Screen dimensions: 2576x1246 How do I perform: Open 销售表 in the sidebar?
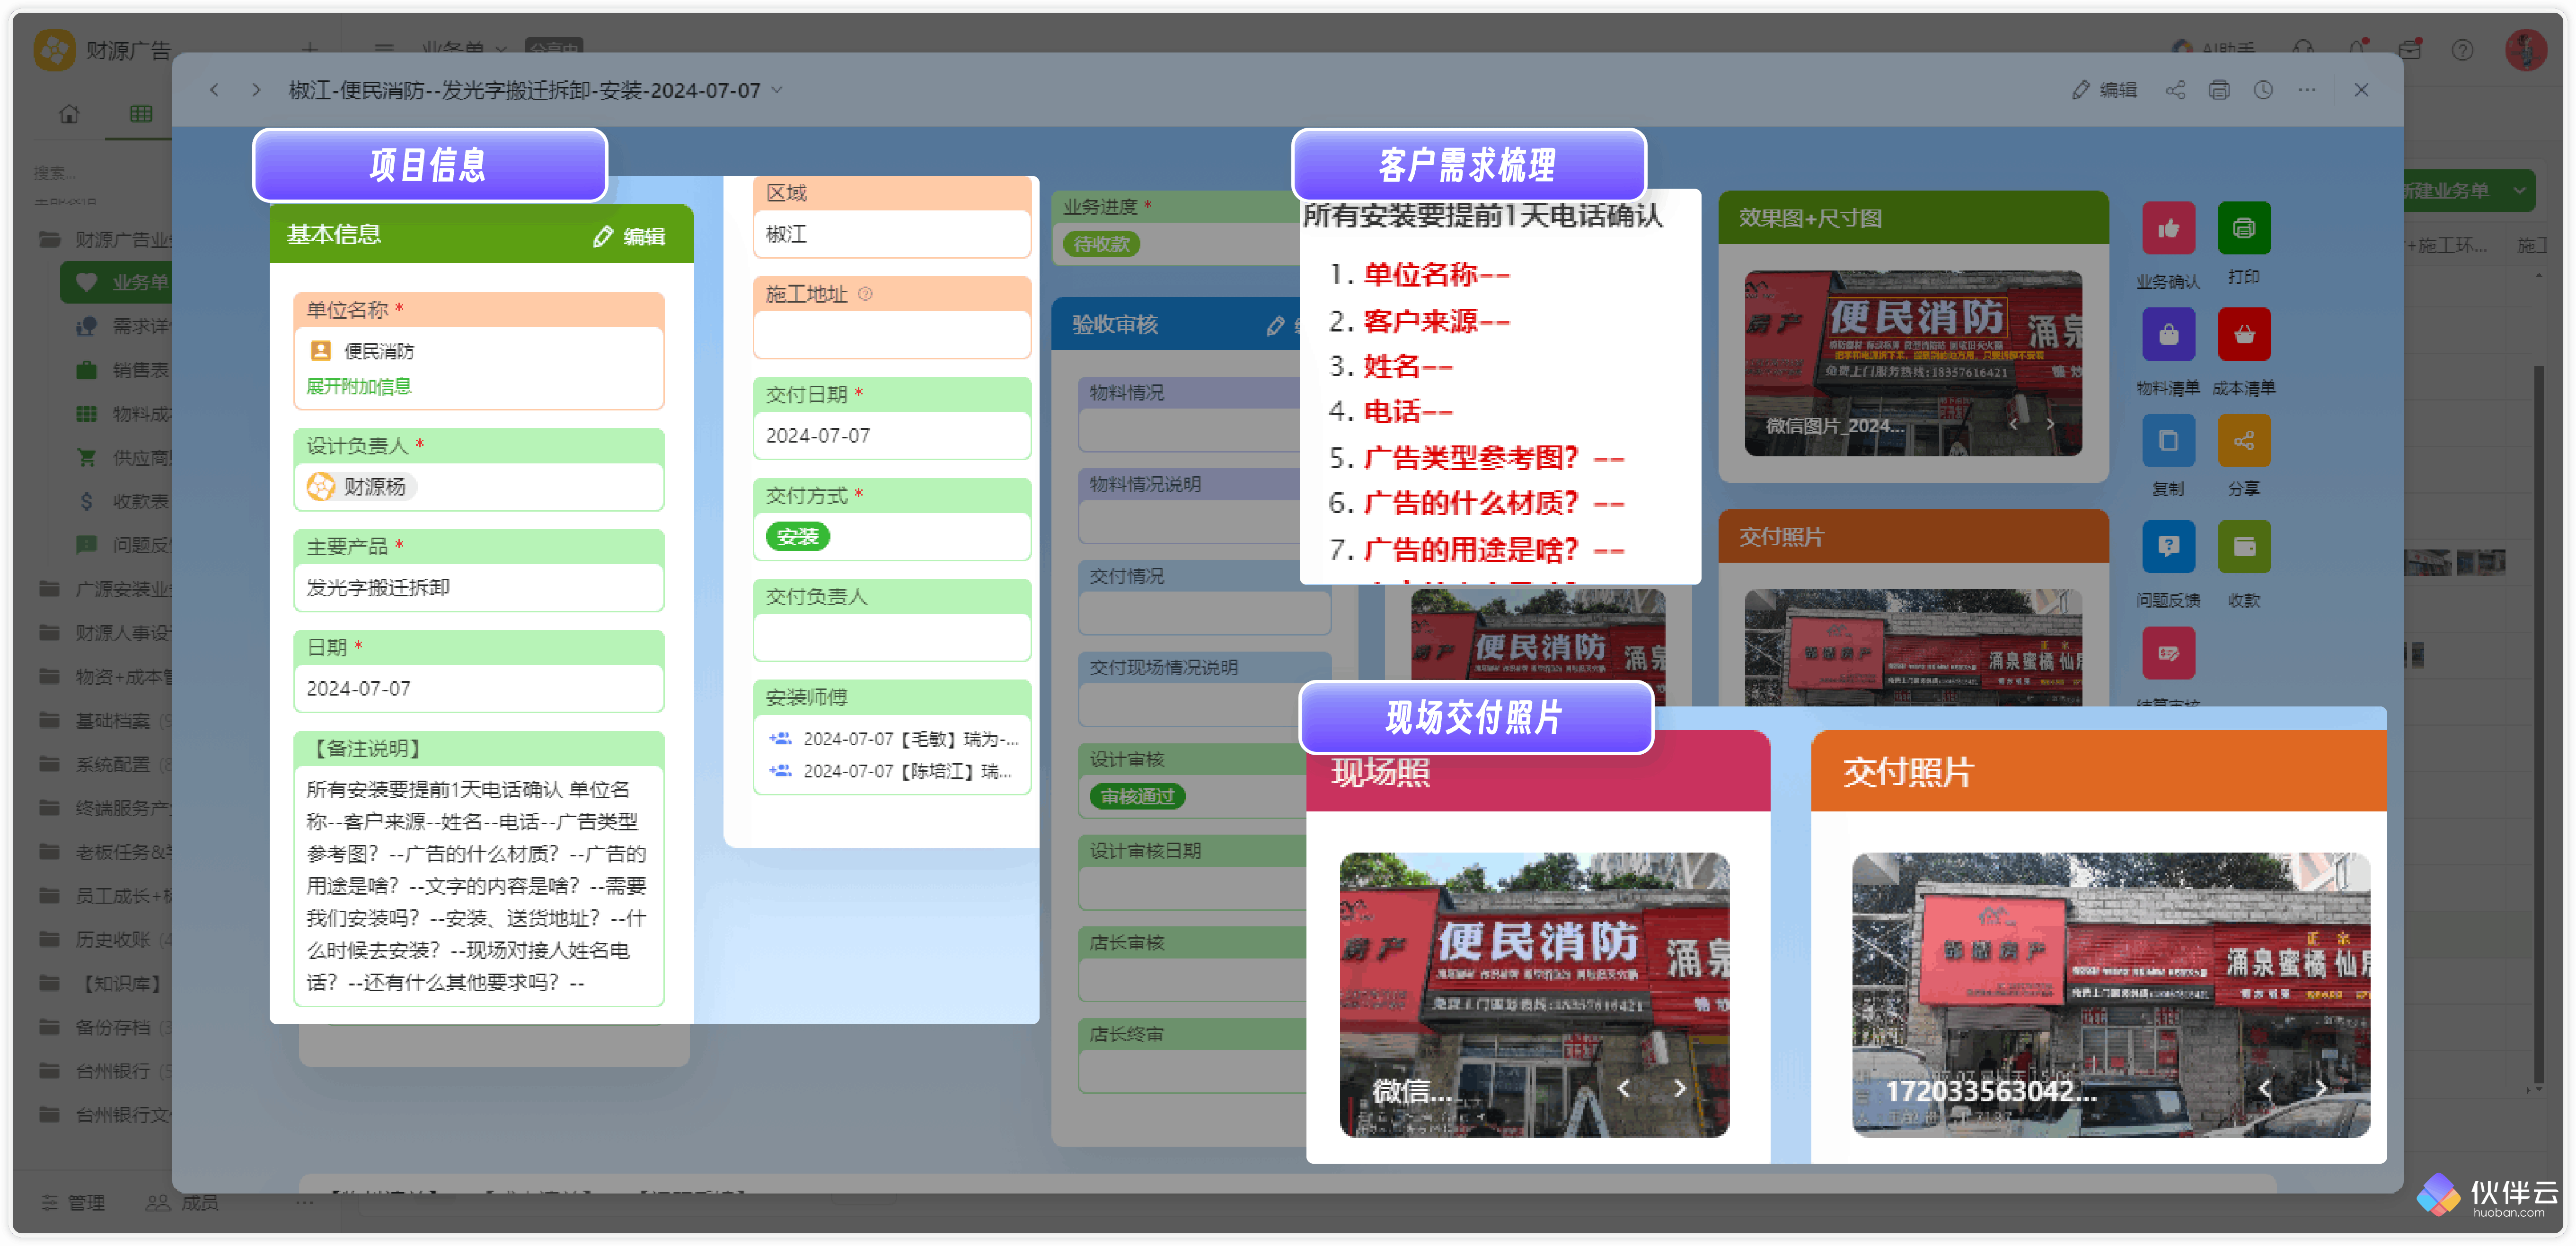tap(123, 371)
